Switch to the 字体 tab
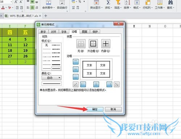Viewport: 181px width, 139px height. (x=64, y=32)
